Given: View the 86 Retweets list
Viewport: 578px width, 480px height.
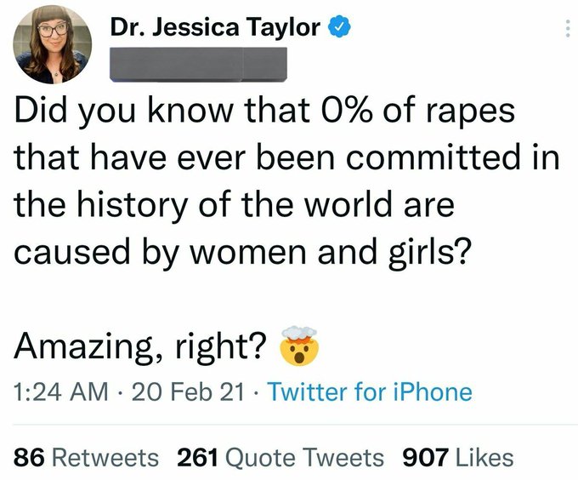Looking at the screenshot, I should click(x=87, y=457).
